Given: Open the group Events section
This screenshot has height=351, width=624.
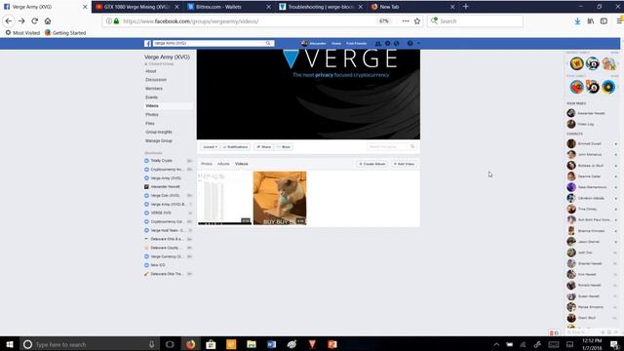Looking at the screenshot, I should pyautogui.click(x=152, y=97).
